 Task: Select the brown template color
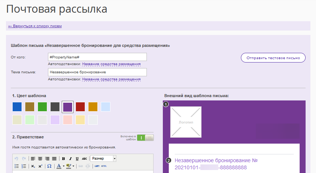coord(30,107)
